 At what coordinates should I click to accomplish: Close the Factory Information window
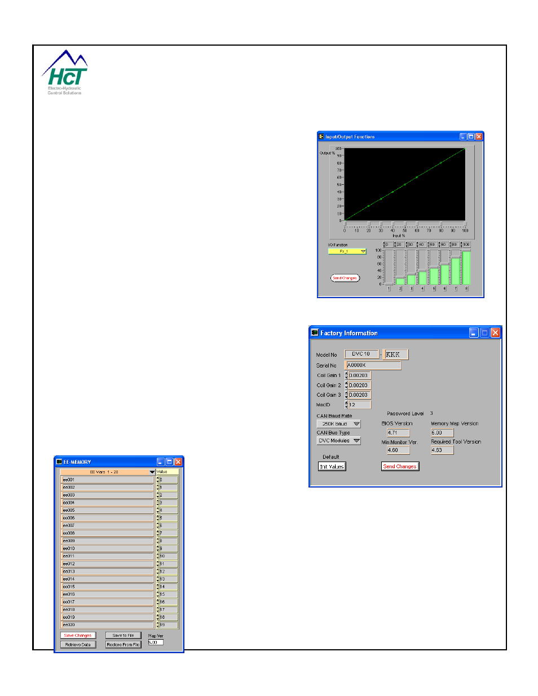(495, 333)
